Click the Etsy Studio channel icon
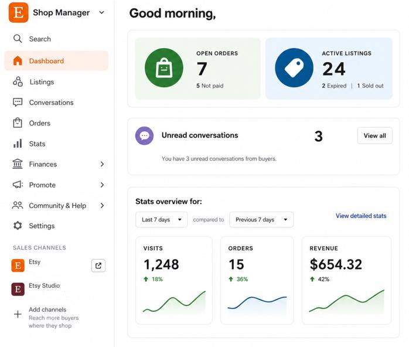 (x=18, y=289)
